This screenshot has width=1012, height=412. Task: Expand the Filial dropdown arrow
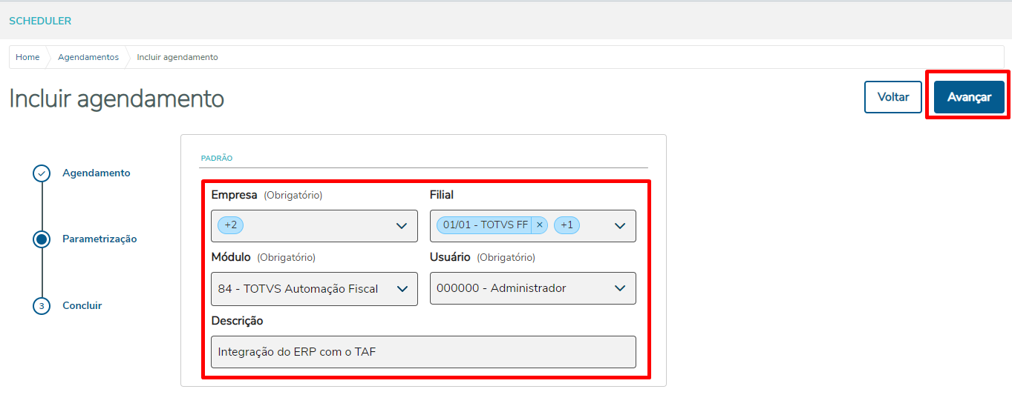pyautogui.click(x=620, y=226)
